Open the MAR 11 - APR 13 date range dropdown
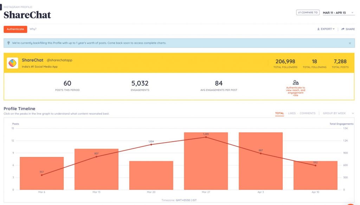Image resolution: width=360 pixels, height=205 pixels. 339,13
